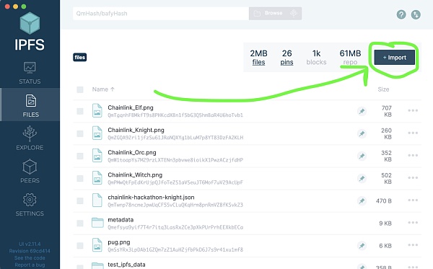This screenshot has width=433, height=269.
Task: Open more options for metadata folder
Action: [x=413, y=223]
